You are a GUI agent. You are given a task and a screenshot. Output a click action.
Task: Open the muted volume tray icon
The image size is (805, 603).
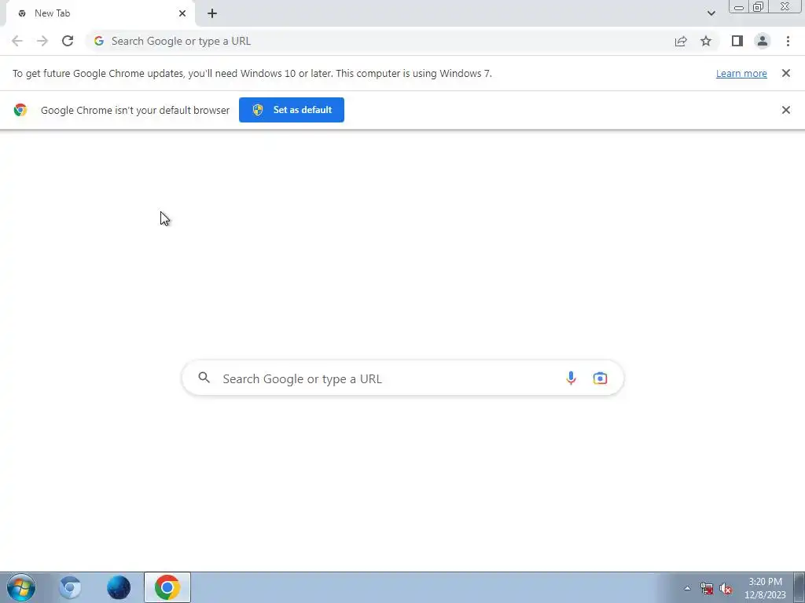726,589
